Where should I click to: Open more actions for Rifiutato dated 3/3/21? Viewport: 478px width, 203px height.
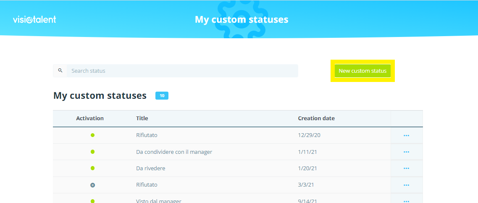[406, 185]
